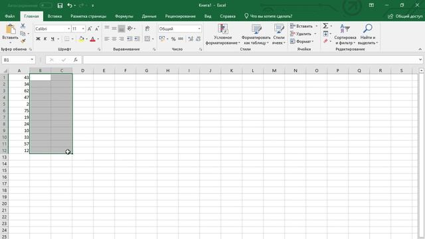Save the workbook with the floppy disk icon
425x239 pixels.
[x=60, y=5]
